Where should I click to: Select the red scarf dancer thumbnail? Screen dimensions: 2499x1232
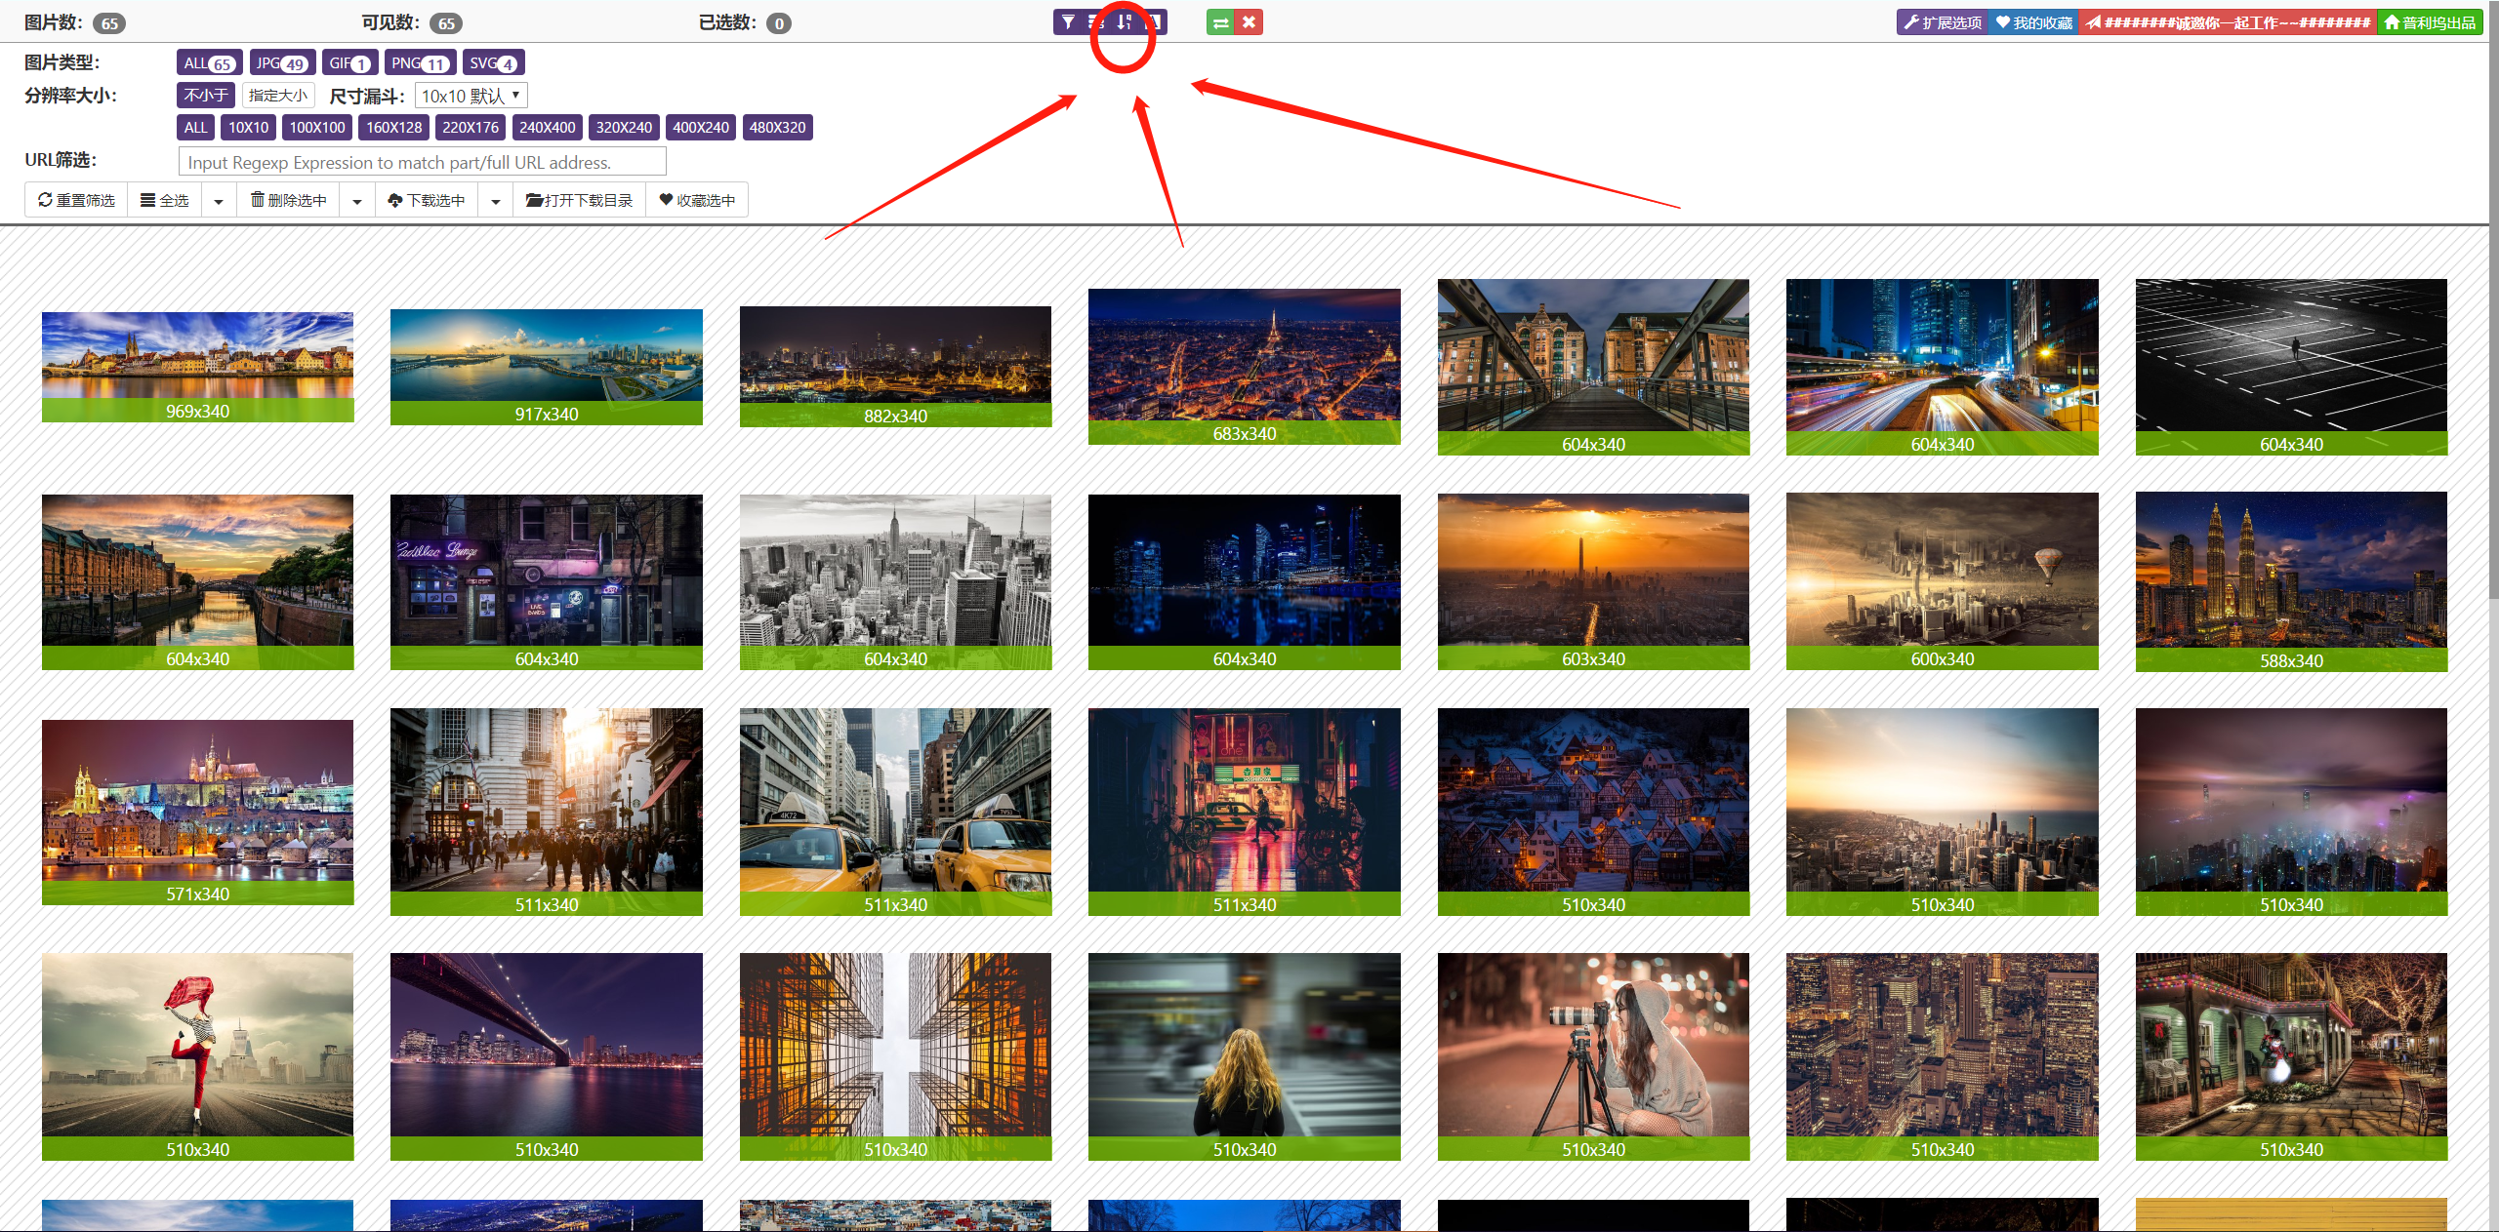click(x=197, y=1056)
